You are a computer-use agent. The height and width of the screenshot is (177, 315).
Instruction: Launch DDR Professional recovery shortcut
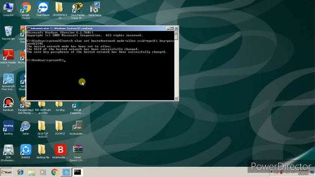[x=8, y=153]
